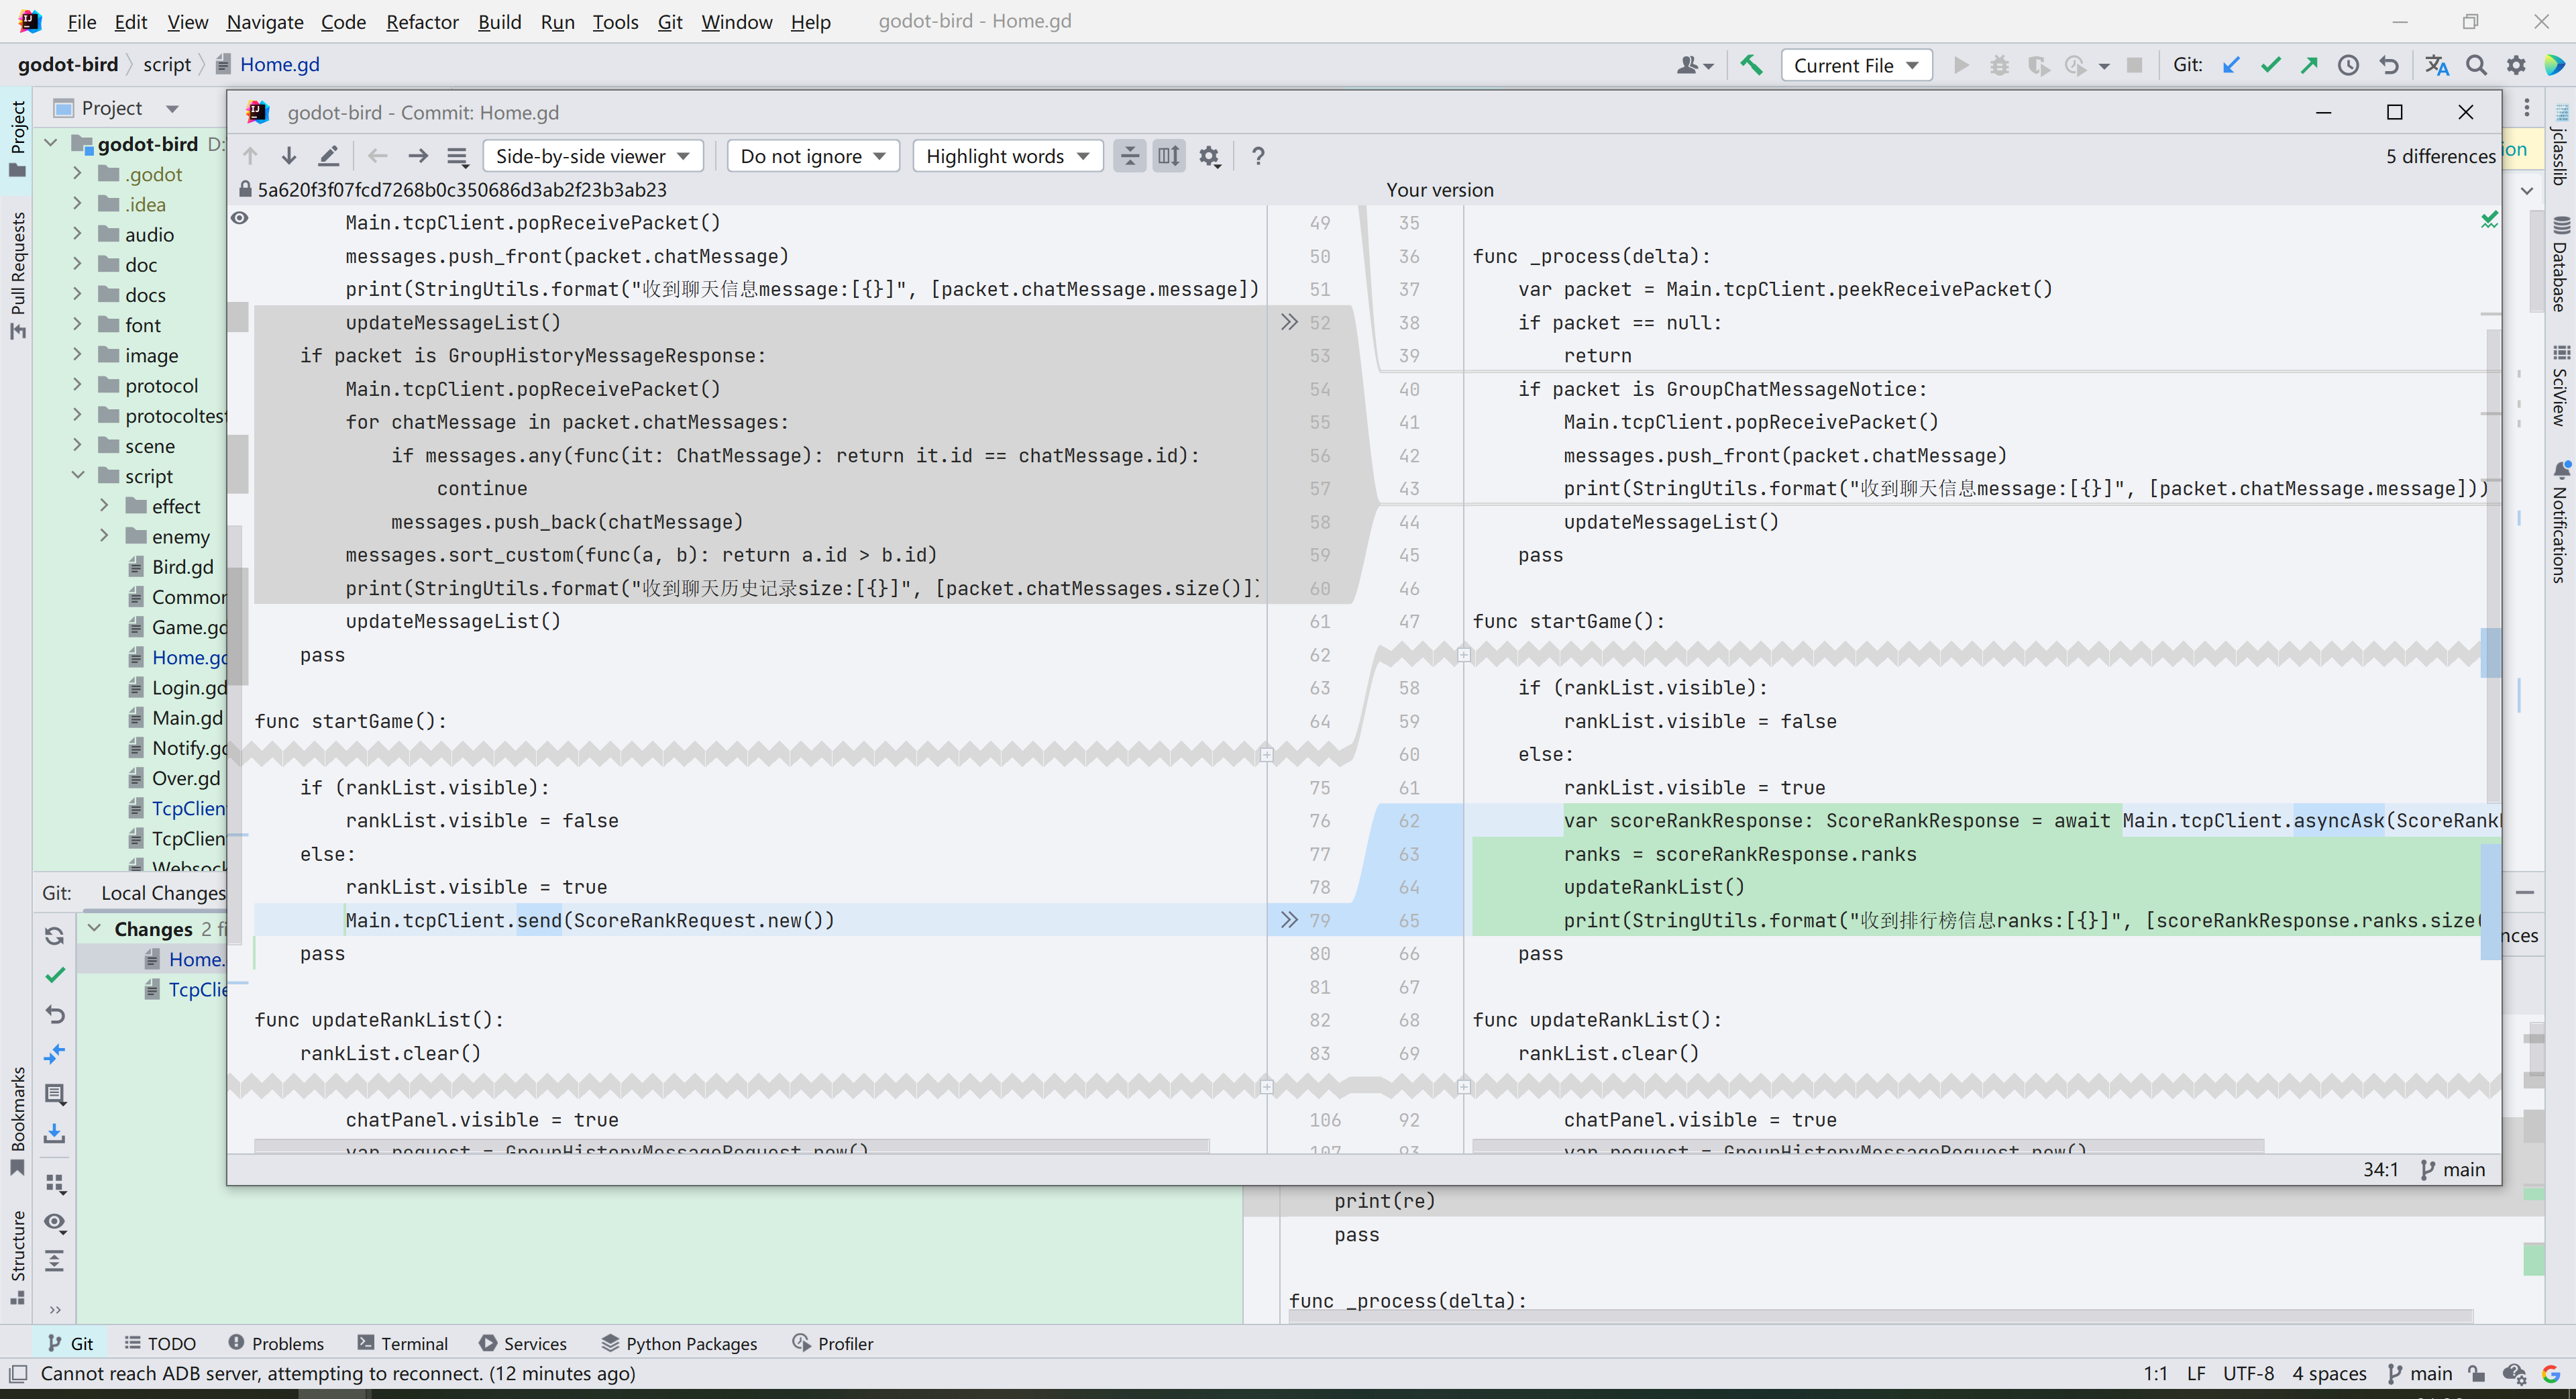This screenshot has height=1399, width=2576.
Task: Select Over.gd in project tree
Action: point(185,778)
